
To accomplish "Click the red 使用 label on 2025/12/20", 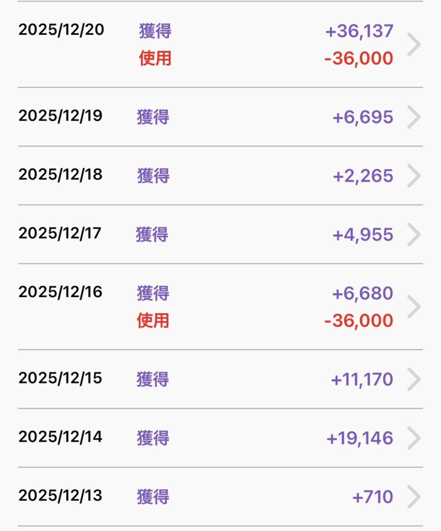I will point(155,58).
